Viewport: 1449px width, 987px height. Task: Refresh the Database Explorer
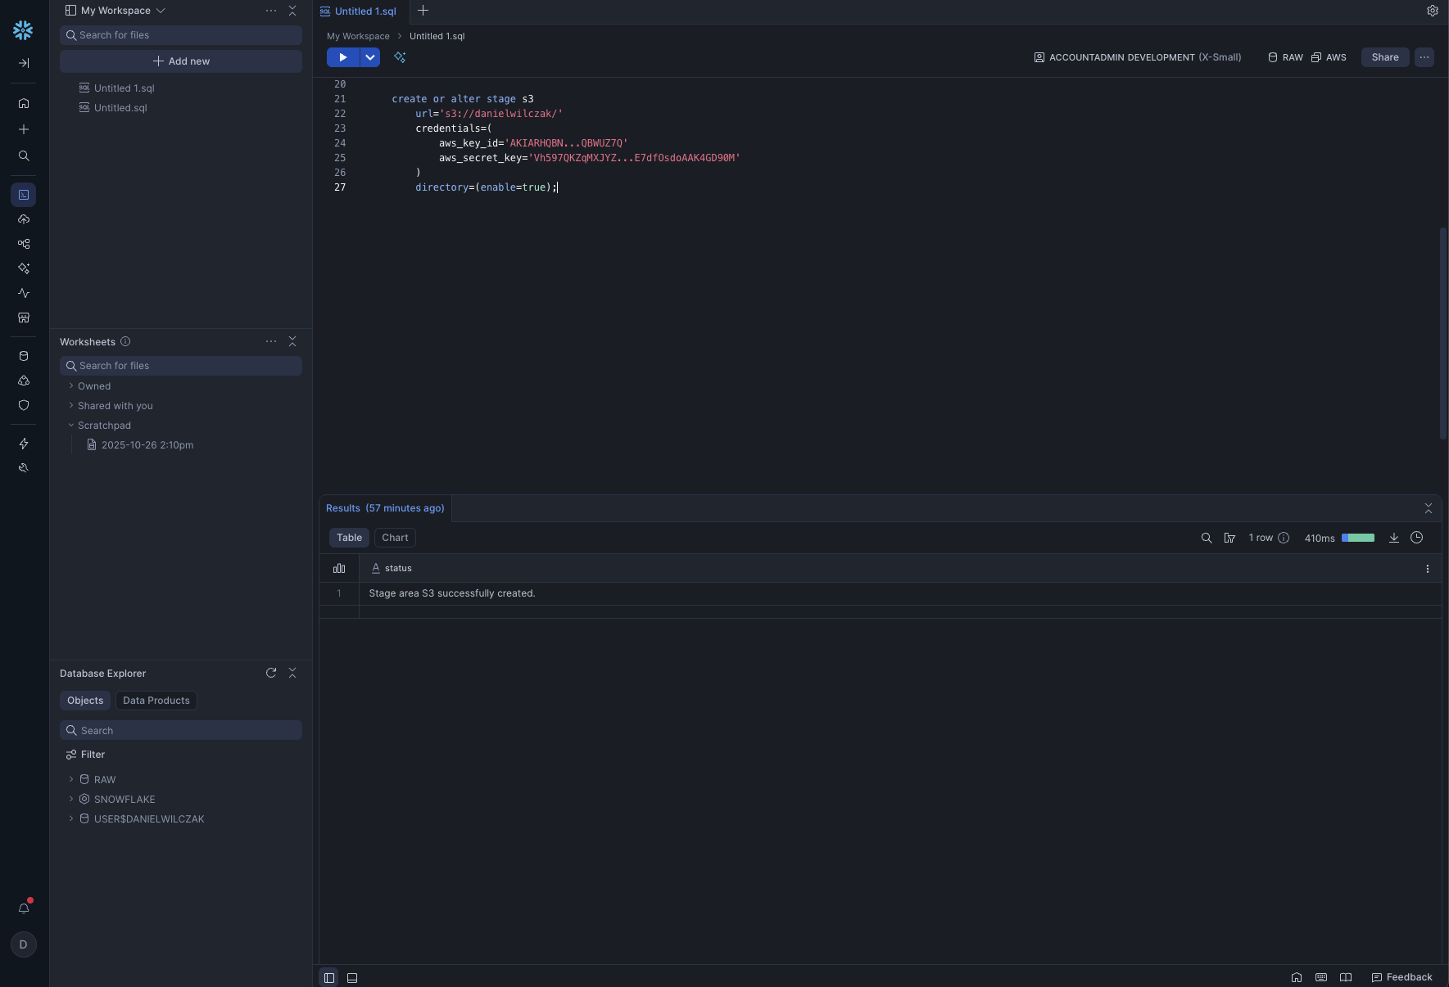(271, 673)
